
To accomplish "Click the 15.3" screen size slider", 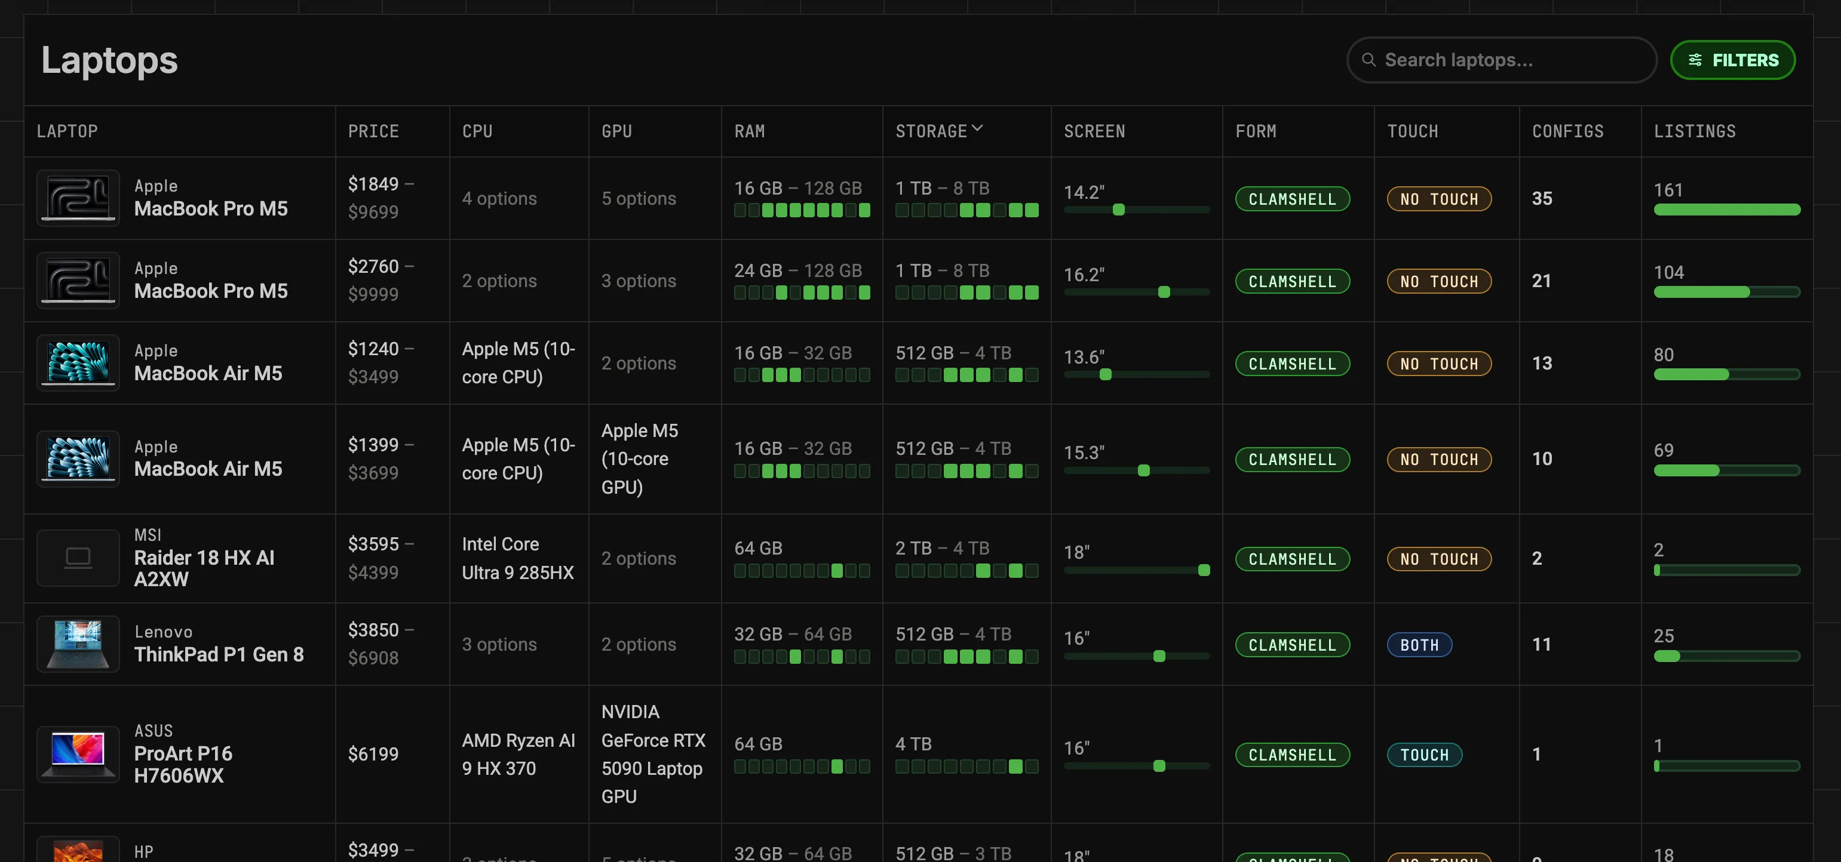I will 1136,470.
